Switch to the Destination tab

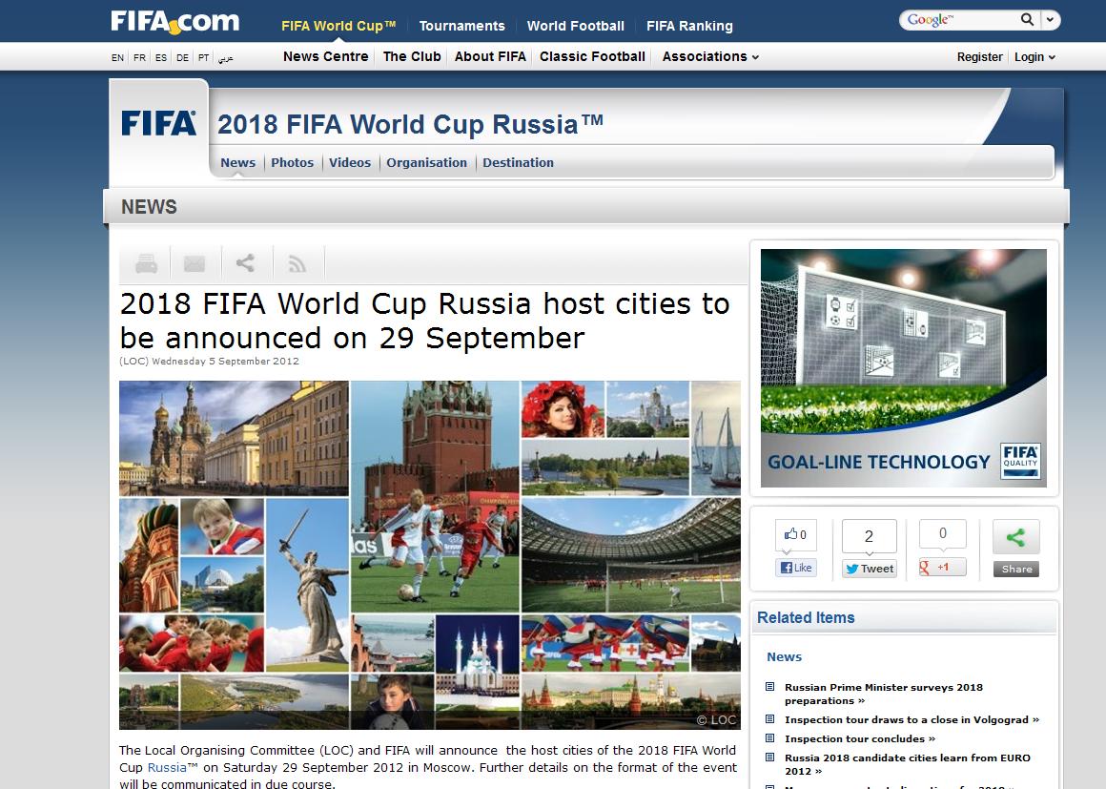[518, 162]
